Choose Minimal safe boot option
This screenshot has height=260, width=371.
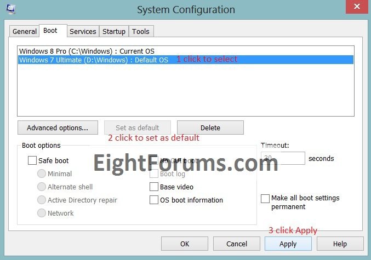[42, 174]
